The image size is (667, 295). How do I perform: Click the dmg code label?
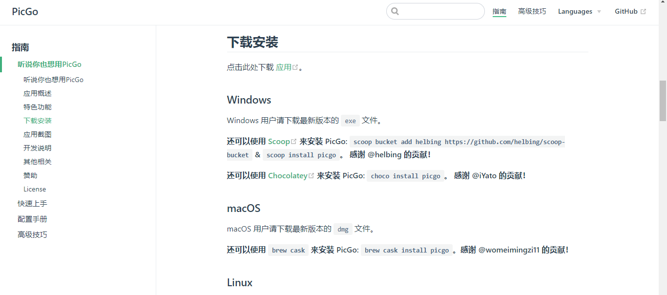pos(343,230)
